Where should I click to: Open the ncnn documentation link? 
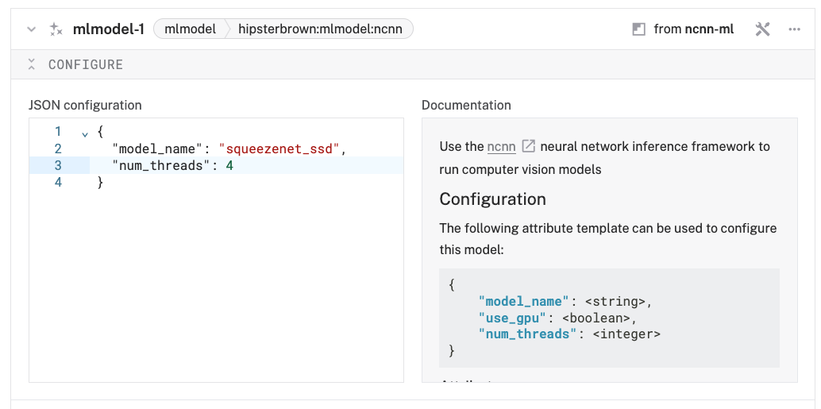click(501, 146)
